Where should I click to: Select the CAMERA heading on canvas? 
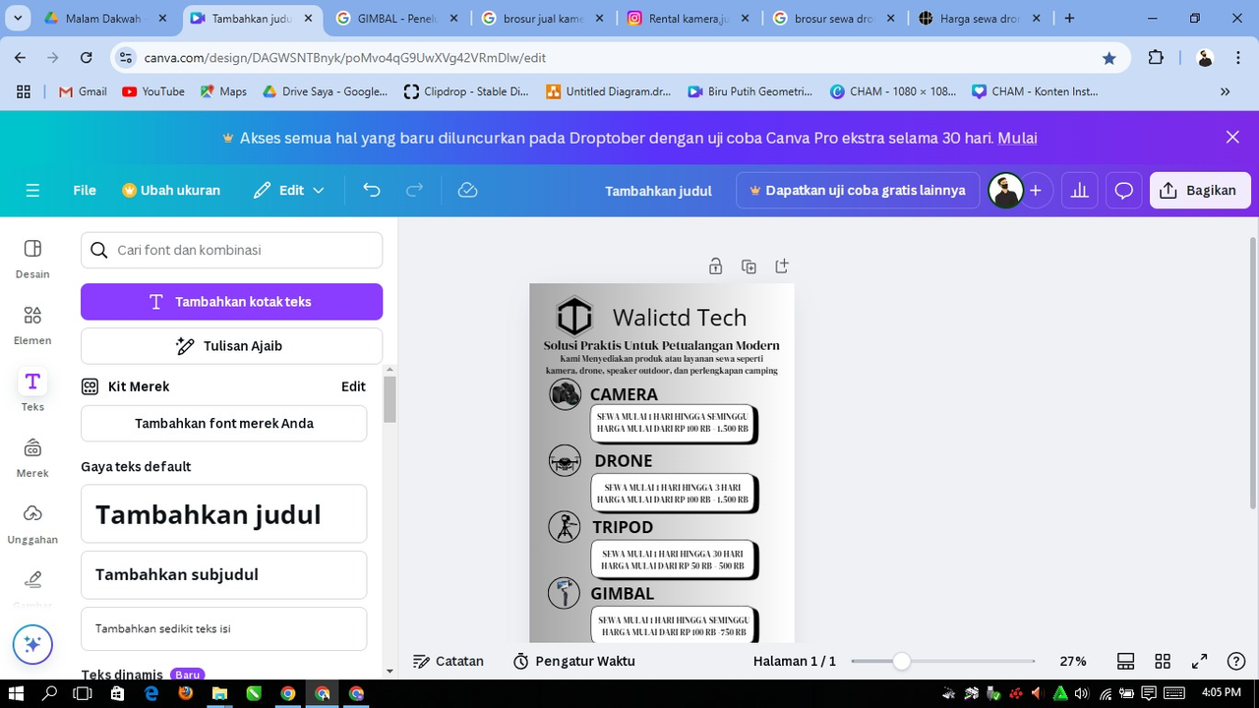624,394
